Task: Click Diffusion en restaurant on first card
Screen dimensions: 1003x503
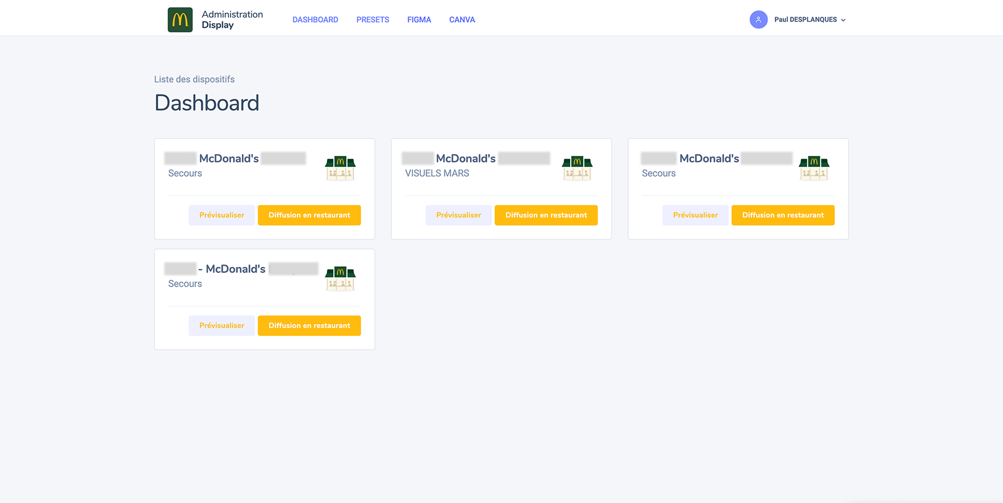Action: tap(309, 215)
